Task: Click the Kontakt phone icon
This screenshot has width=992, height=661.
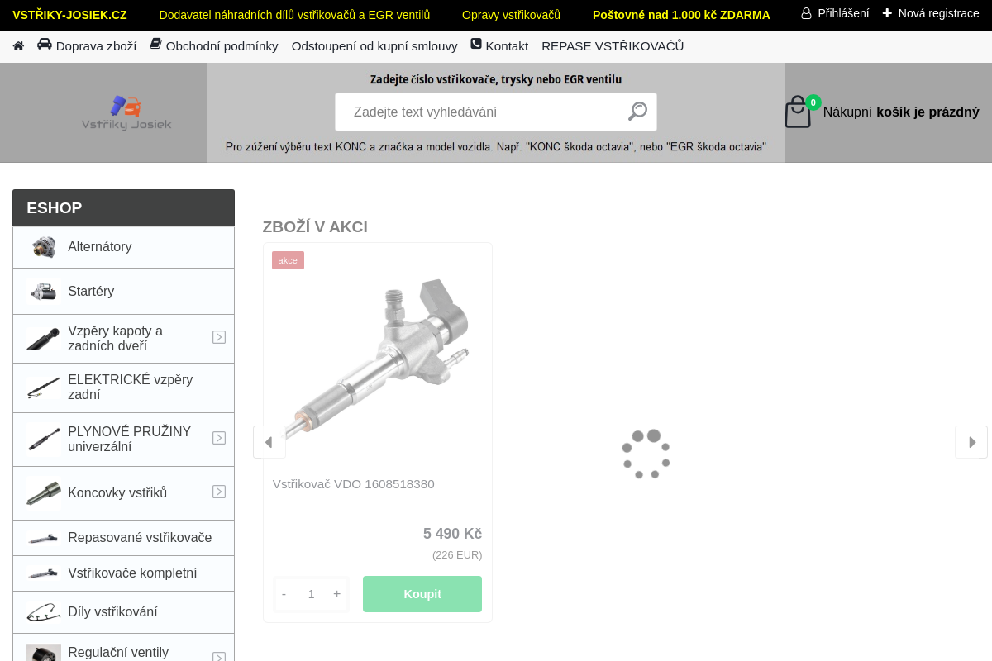Action: (476, 44)
